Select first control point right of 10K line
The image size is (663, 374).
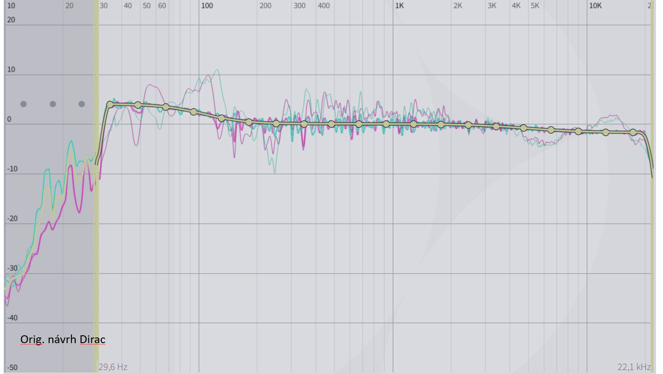[x=606, y=132]
